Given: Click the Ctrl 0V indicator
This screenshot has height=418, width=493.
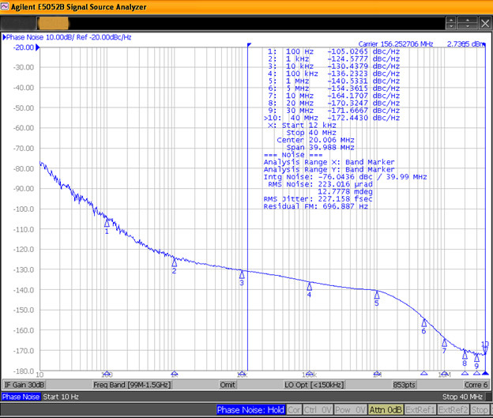Looking at the screenshot, I should 318,410.
